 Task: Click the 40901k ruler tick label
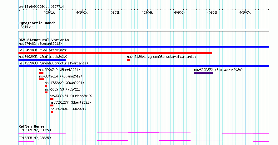click(49, 12)
